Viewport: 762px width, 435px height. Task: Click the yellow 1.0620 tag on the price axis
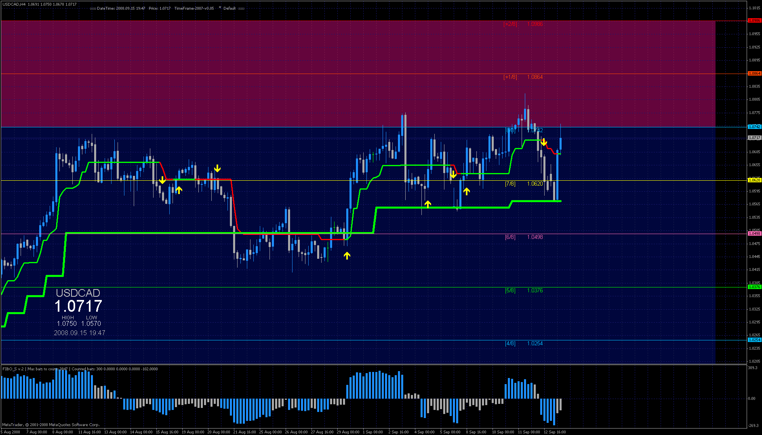pos(754,180)
